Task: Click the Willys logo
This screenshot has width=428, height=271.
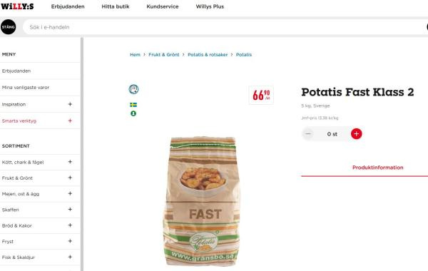Action: (17, 6)
